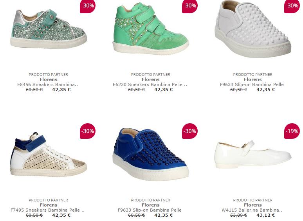Open F7495 Sneakers Bambina Pelle link

[x=47, y=210]
